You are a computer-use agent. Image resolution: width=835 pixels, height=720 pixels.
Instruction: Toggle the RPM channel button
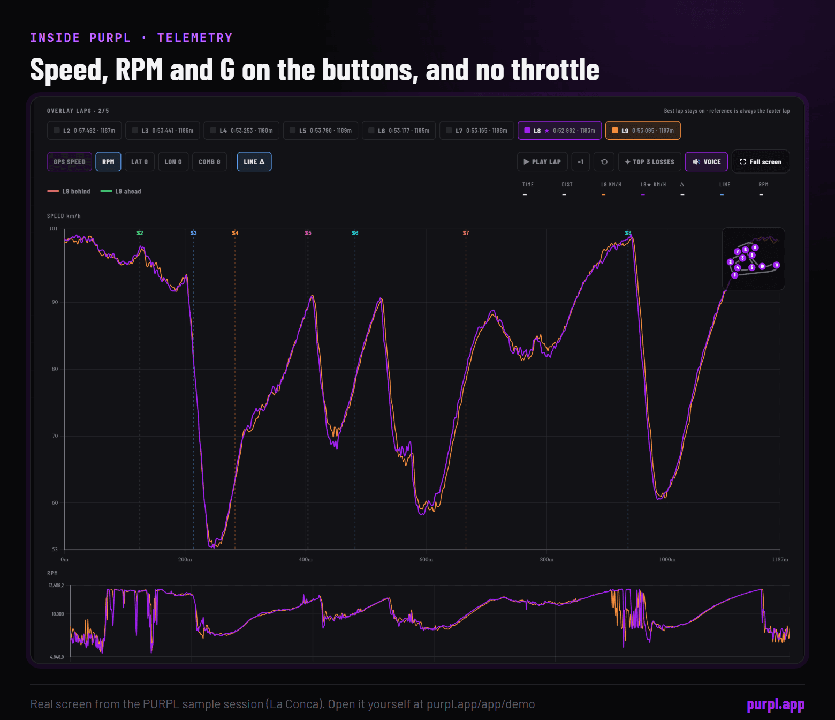[x=108, y=162]
